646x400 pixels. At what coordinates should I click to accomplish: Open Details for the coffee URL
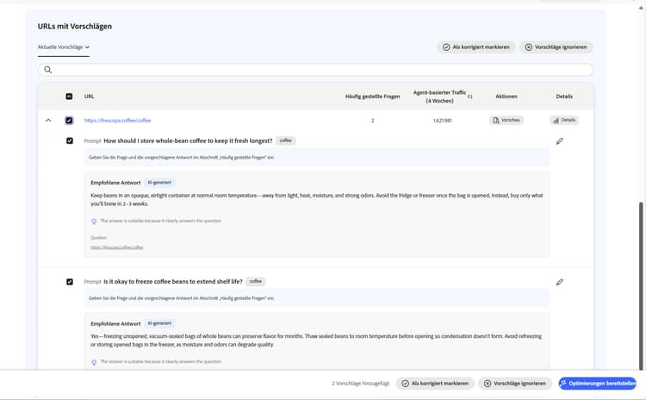tap(564, 120)
